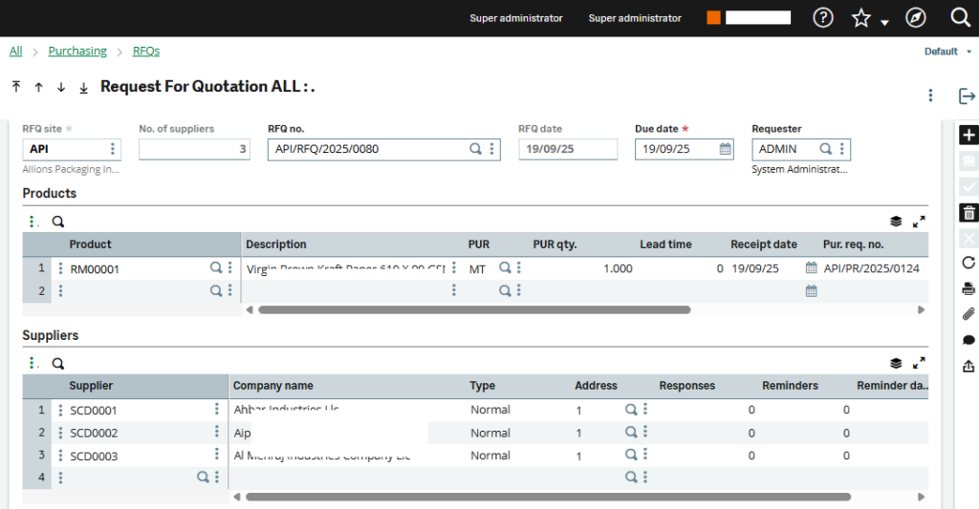Navigate to Purchasing breadcrumb link

[x=77, y=52]
